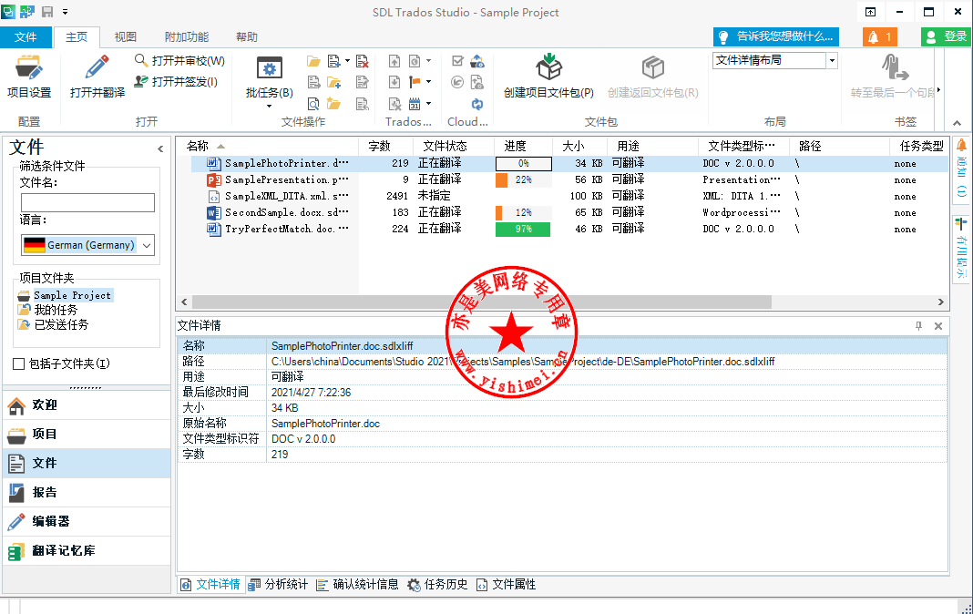This screenshot has height=614, width=973.
Task: Pin the 文件详情 panel with pushpin
Action: 918,326
